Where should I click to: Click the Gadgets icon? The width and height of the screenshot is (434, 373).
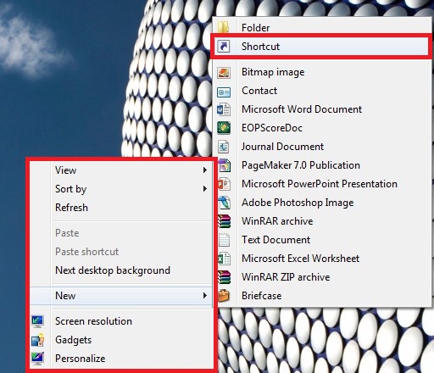[x=38, y=340]
